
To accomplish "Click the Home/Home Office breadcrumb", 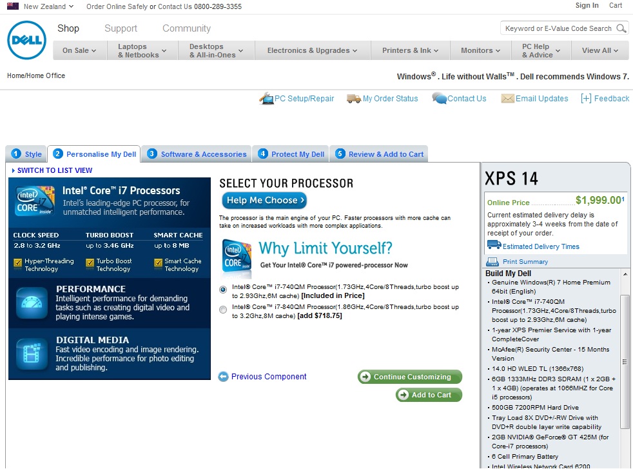I will click(x=36, y=75).
